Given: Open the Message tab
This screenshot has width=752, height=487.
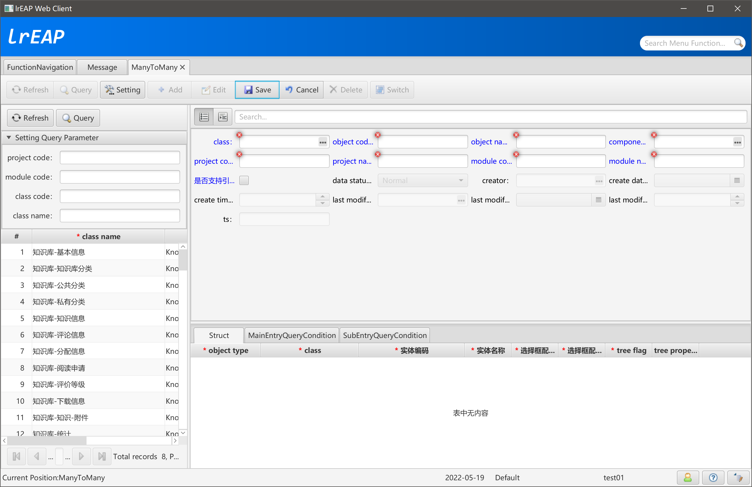Looking at the screenshot, I should click(x=102, y=67).
